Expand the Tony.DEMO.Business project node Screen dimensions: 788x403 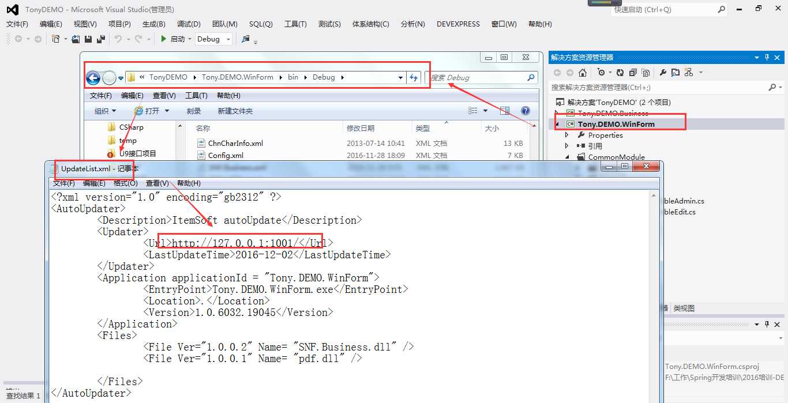(x=557, y=113)
